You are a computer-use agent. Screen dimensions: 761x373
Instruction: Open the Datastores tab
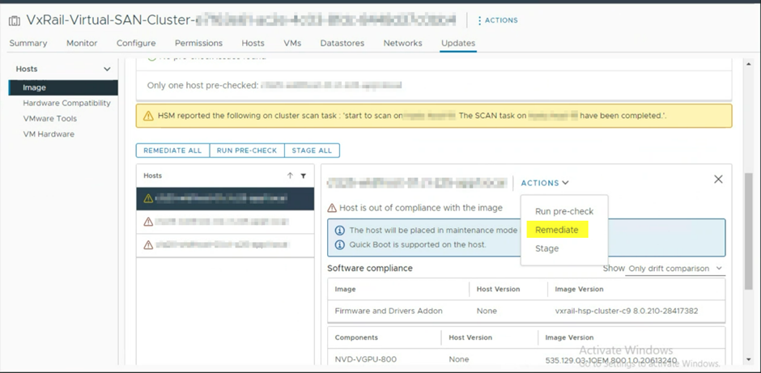[342, 43]
